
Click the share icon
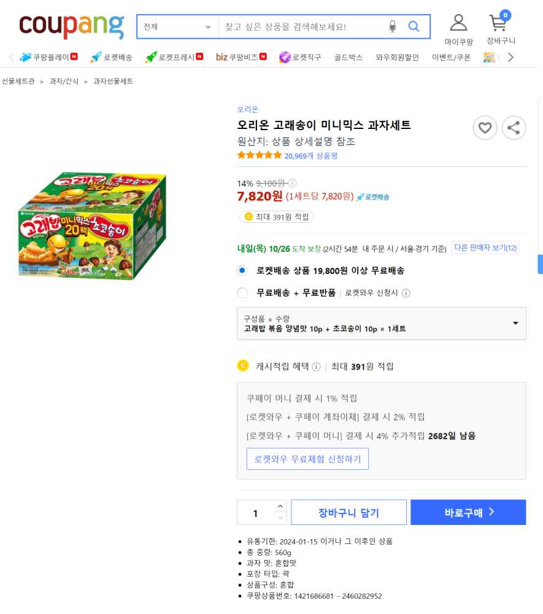point(514,128)
